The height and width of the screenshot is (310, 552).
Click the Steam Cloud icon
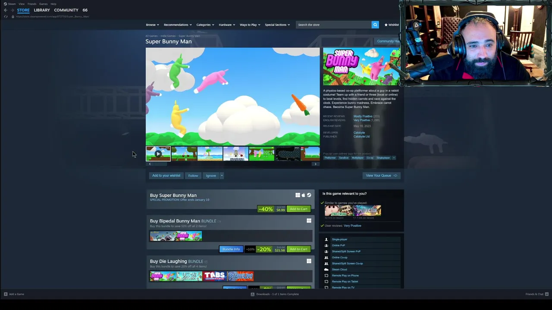pyautogui.click(x=326, y=270)
